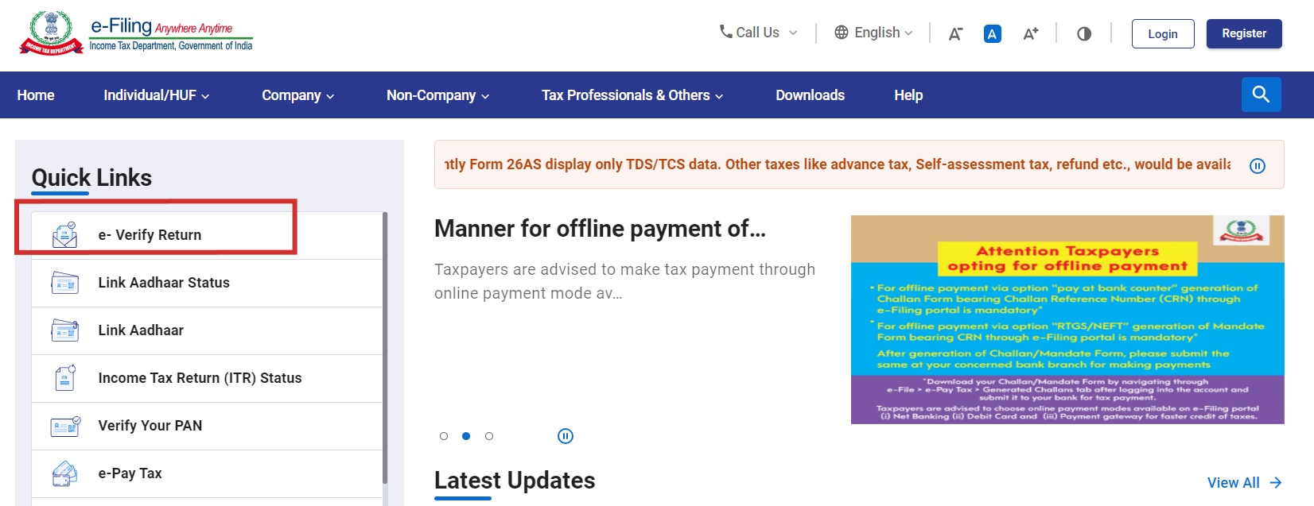Viewport: 1314px width, 506px height.
Task: Click the Verify Your PAN card icon
Action: click(x=64, y=427)
